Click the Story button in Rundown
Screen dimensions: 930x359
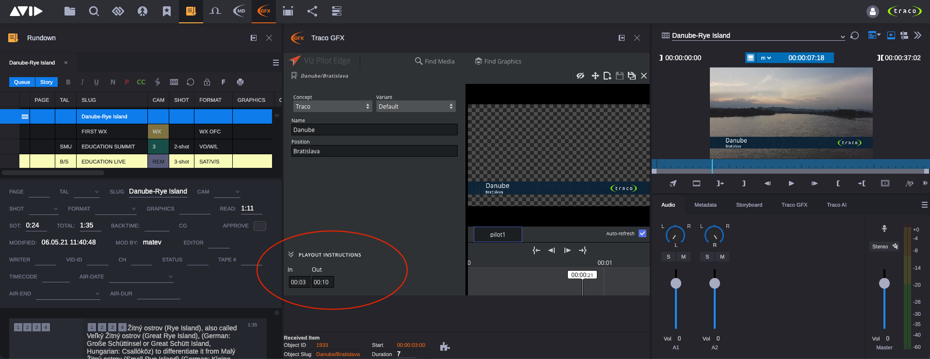47,82
